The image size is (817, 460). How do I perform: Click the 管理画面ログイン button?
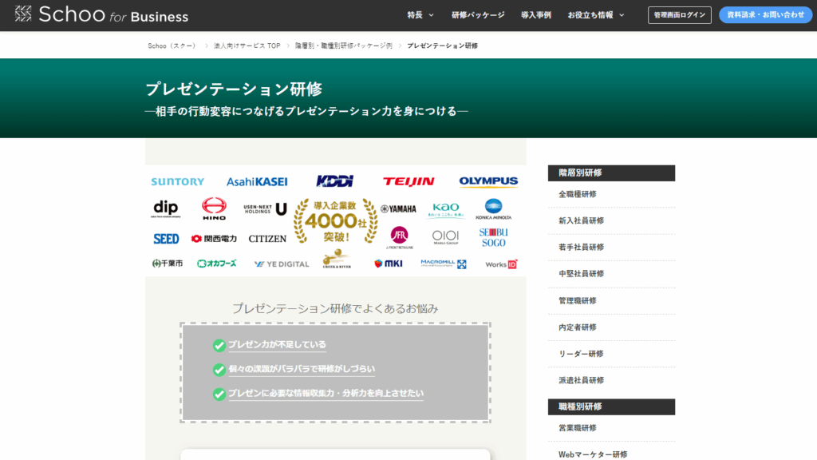coord(679,15)
